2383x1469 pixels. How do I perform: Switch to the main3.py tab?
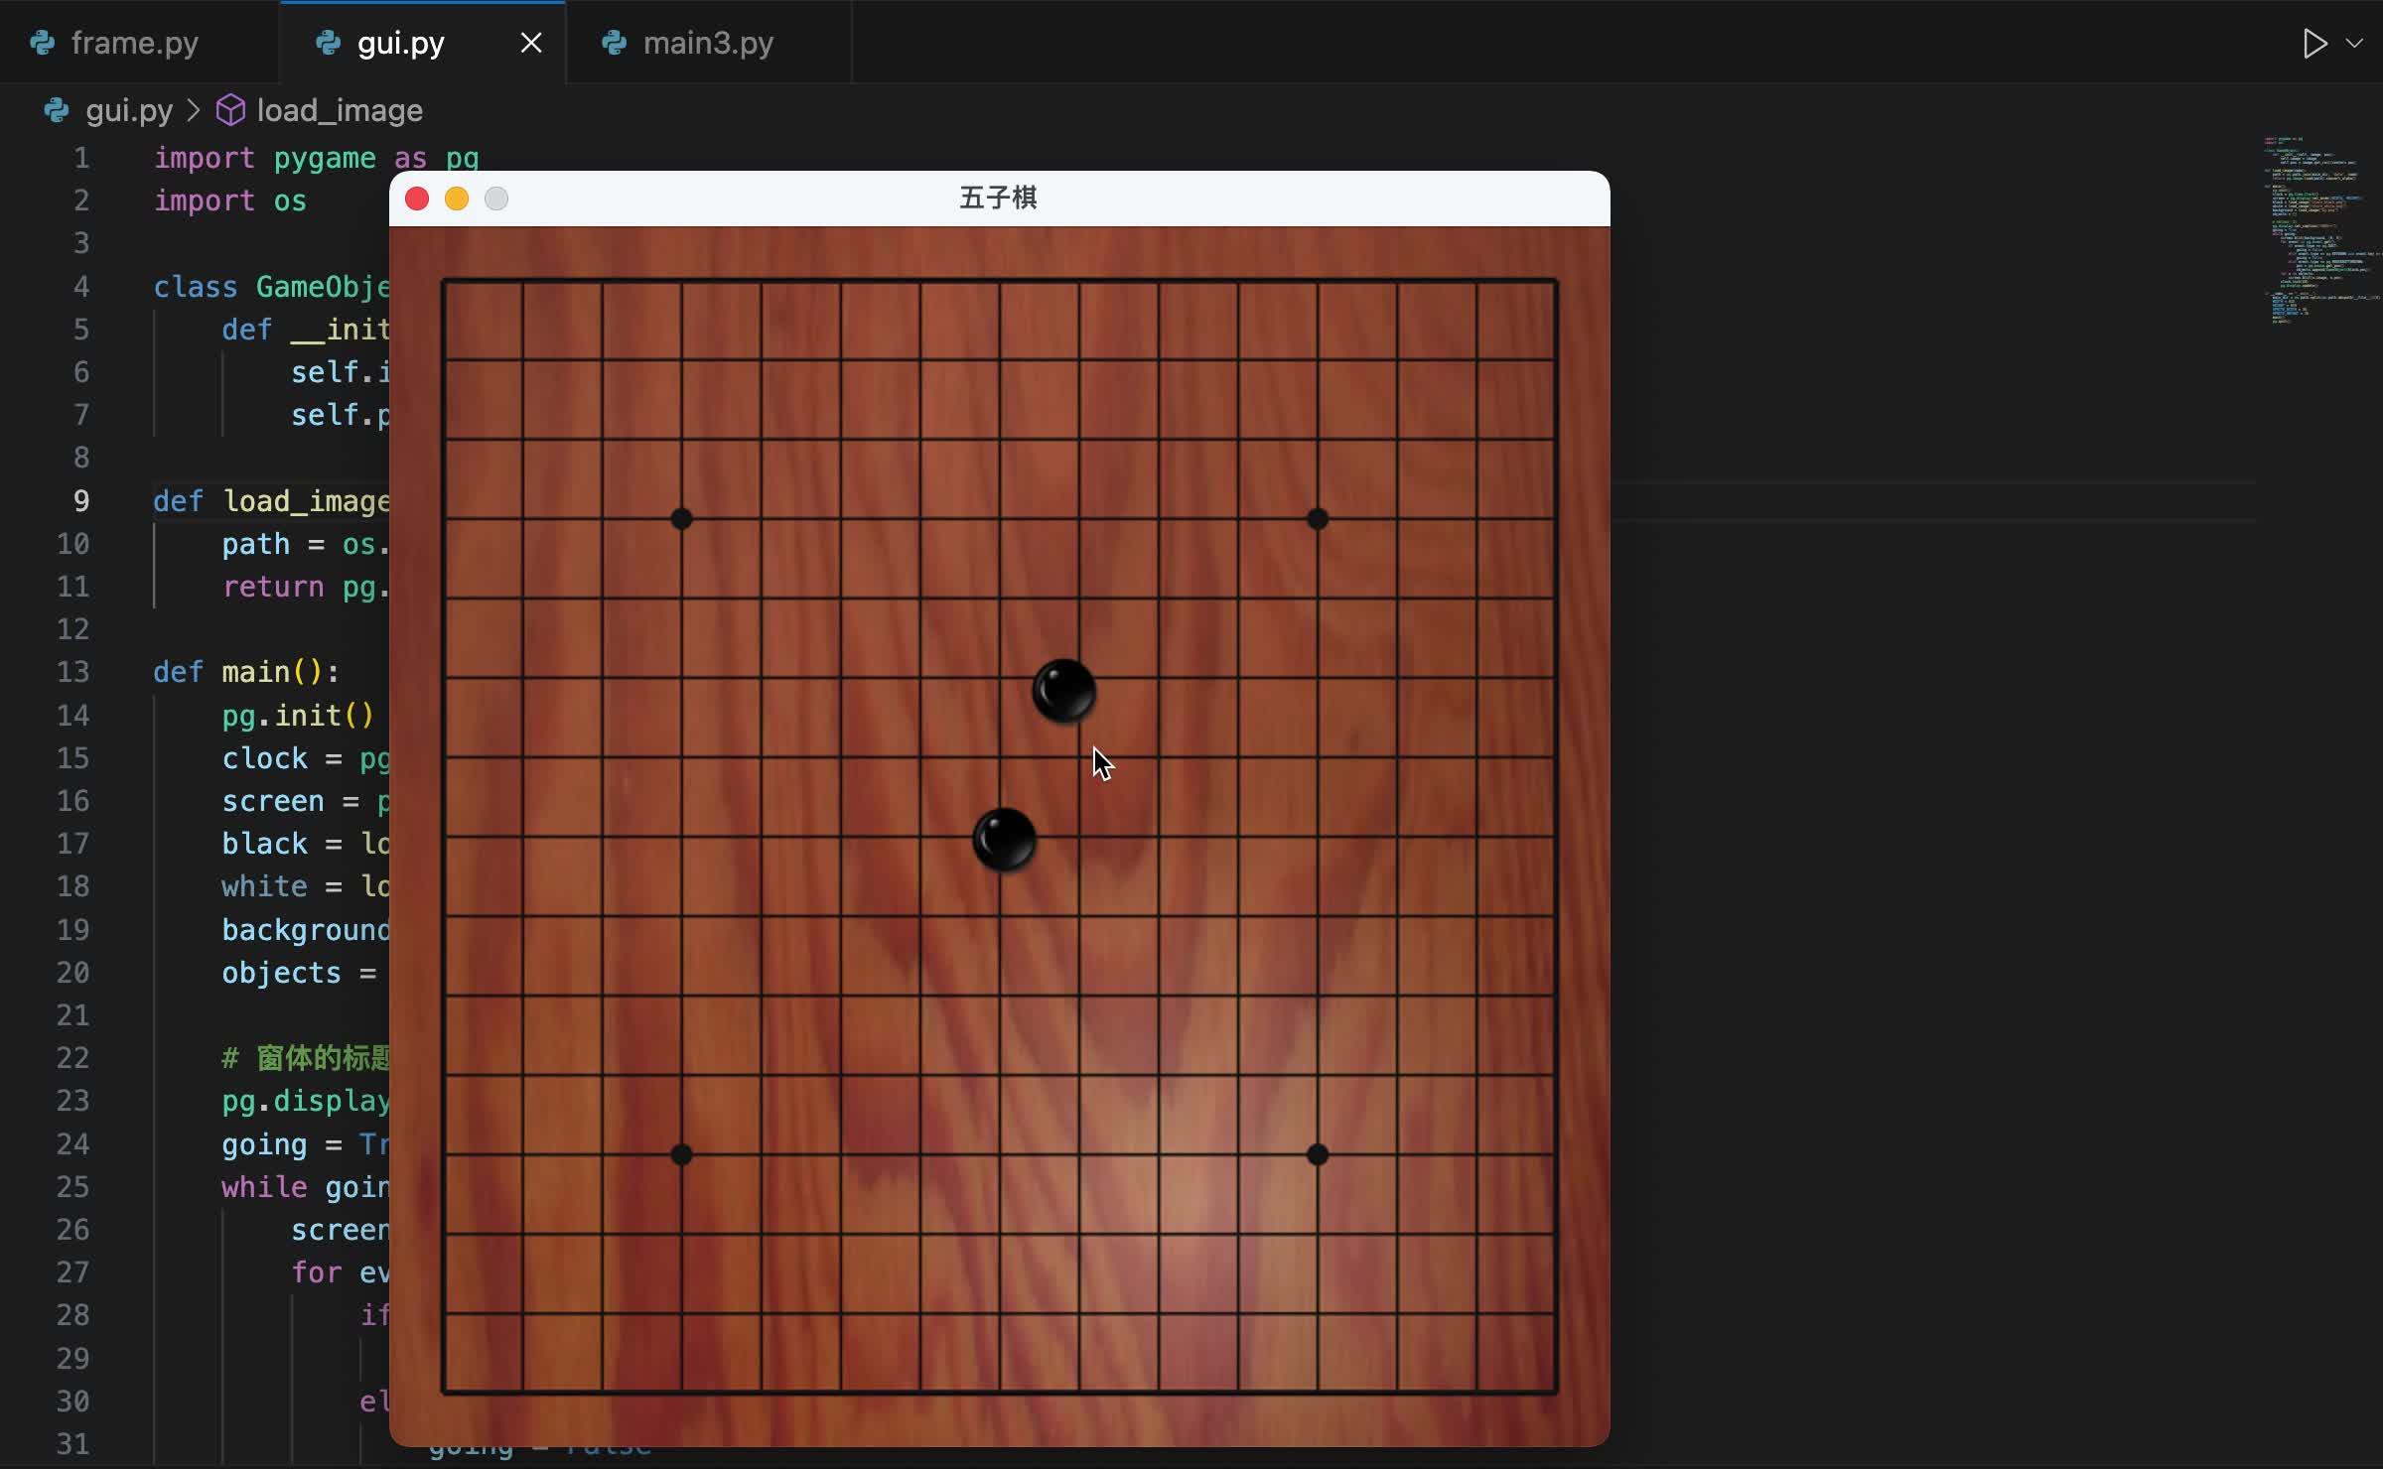pyautogui.click(x=707, y=44)
